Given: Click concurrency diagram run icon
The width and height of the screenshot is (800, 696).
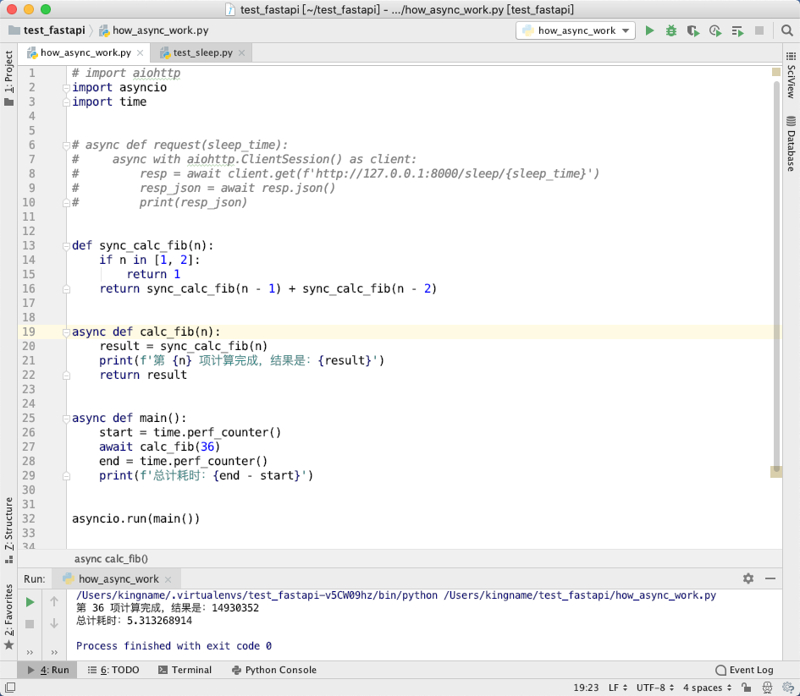Looking at the screenshot, I should [x=737, y=30].
